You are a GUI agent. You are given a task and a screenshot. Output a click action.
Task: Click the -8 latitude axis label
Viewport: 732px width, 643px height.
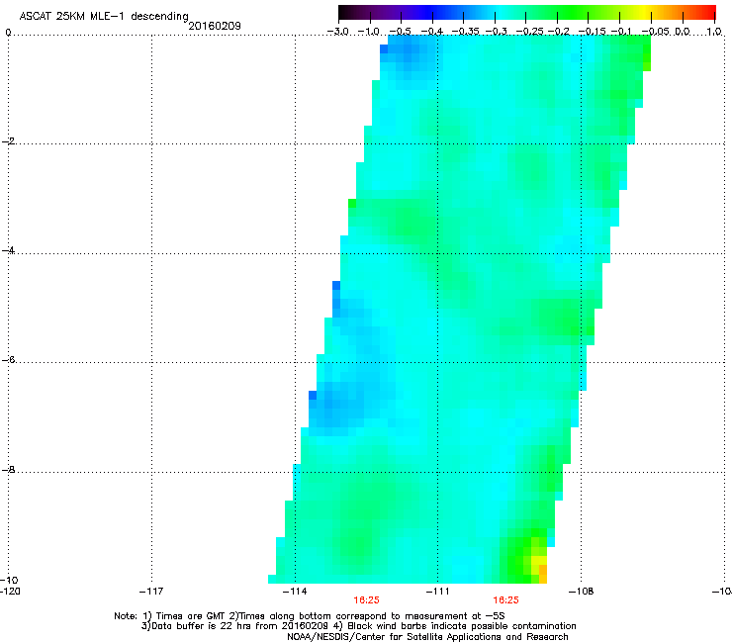click(8, 470)
